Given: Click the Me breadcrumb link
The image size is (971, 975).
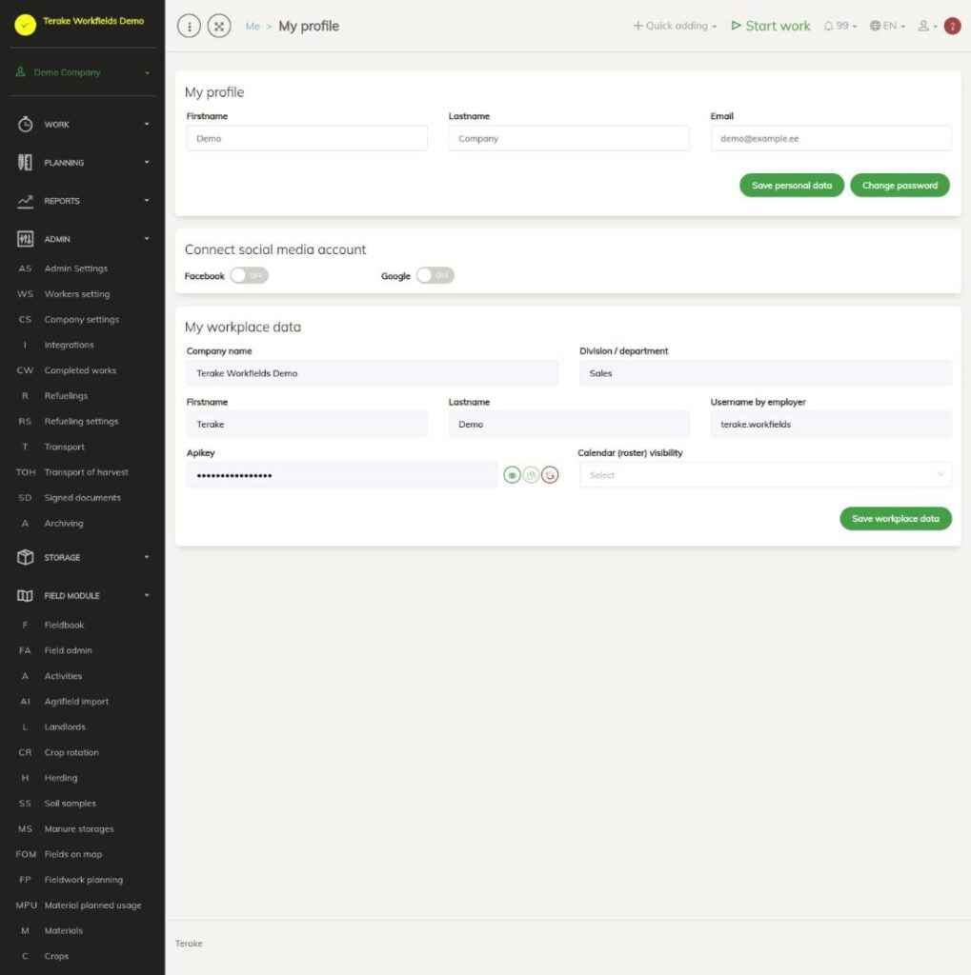Looking at the screenshot, I should pos(253,26).
